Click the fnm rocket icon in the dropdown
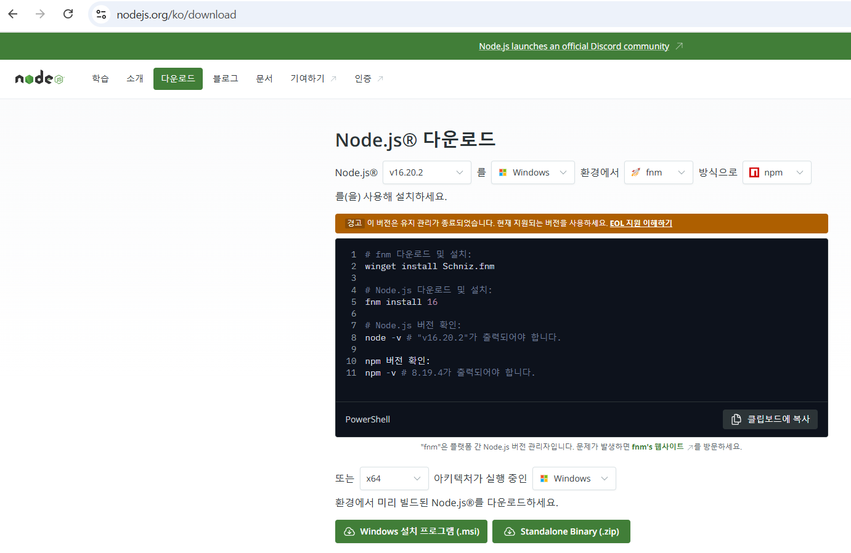The width and height of the screenshot is (851, 553). (636, 172)
